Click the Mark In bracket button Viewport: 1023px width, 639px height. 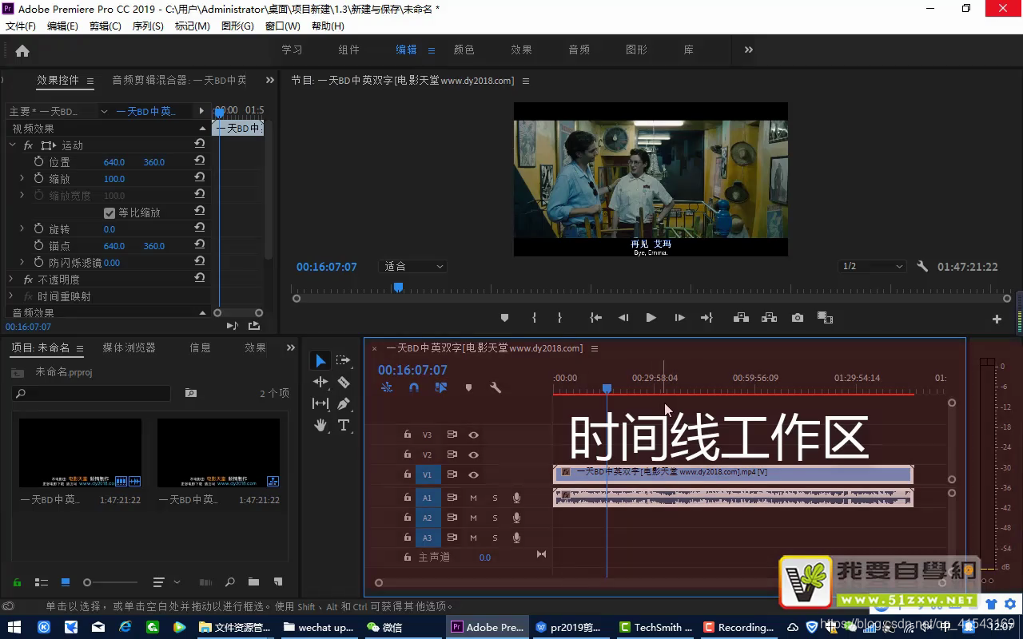534,318
